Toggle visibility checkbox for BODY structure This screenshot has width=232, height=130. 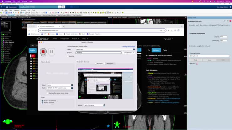(x=2, y=35)
